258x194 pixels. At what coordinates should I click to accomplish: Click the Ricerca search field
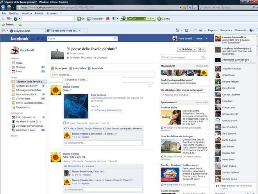click(80, 39)
